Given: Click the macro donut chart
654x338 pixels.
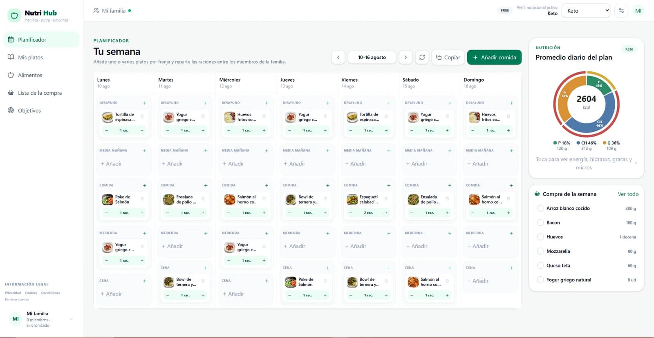Looking at the screenshot, I should coord(586,104).
